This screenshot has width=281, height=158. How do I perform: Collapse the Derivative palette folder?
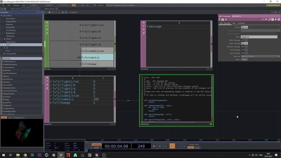tap(2, 16)
